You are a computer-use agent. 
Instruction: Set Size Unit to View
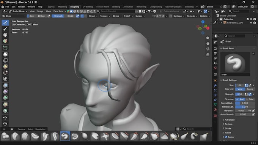[240, 89]
